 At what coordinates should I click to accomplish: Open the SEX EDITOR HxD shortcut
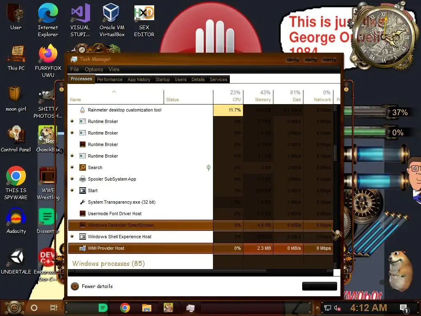(x=144, y=20)
